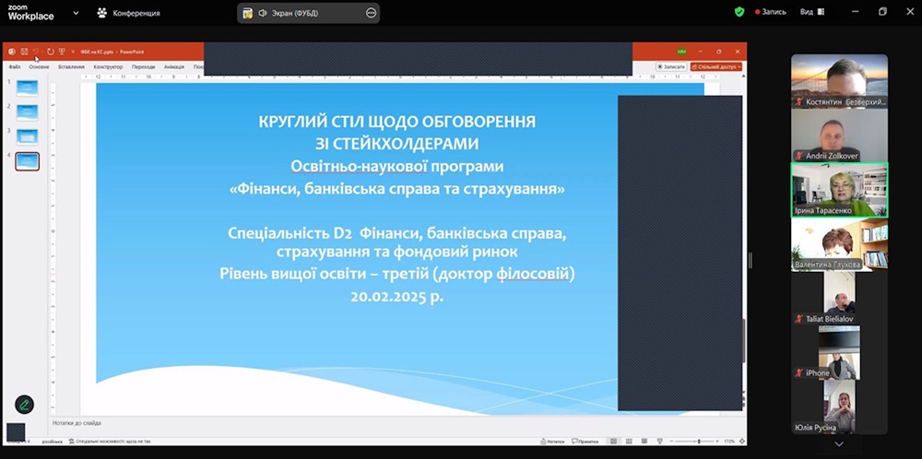This screenshot has height=459, width=922.
Task: Click the green encryption shield icon
Action: 739,12
